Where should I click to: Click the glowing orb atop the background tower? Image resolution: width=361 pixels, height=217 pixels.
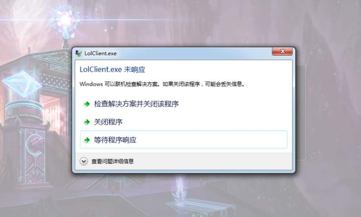click(x=65, y=19)
